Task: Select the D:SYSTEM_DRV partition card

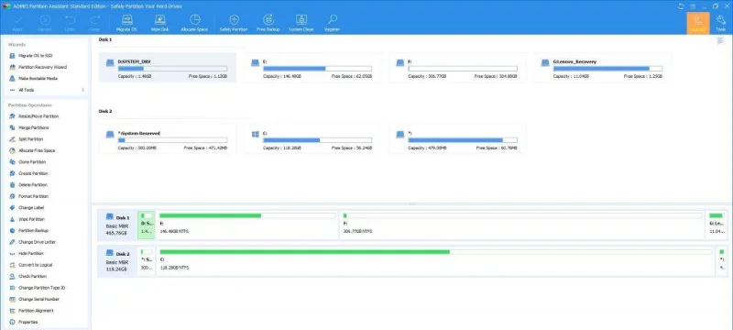Action: click(x=168, y=67)
